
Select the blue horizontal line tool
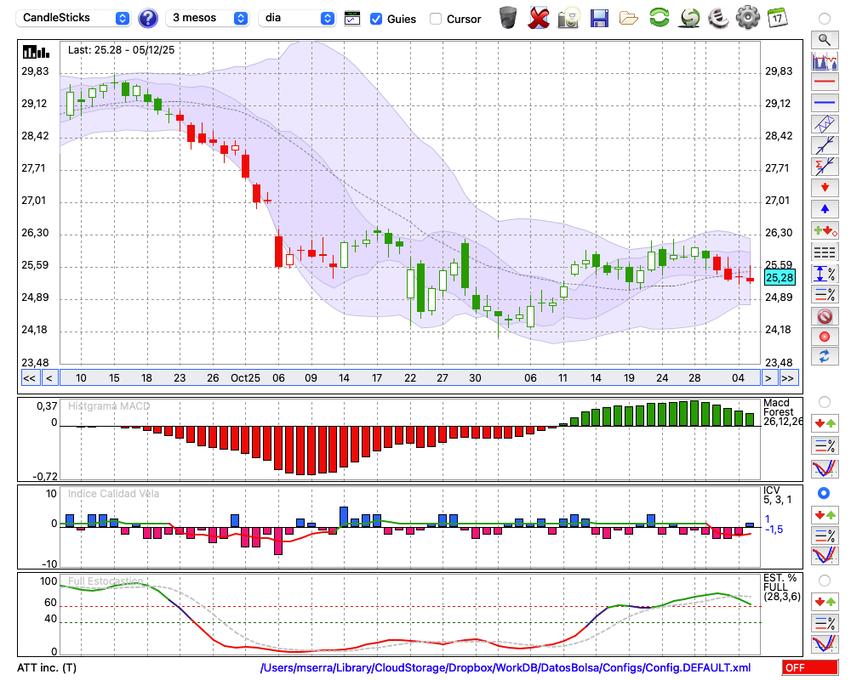[824, 103]
